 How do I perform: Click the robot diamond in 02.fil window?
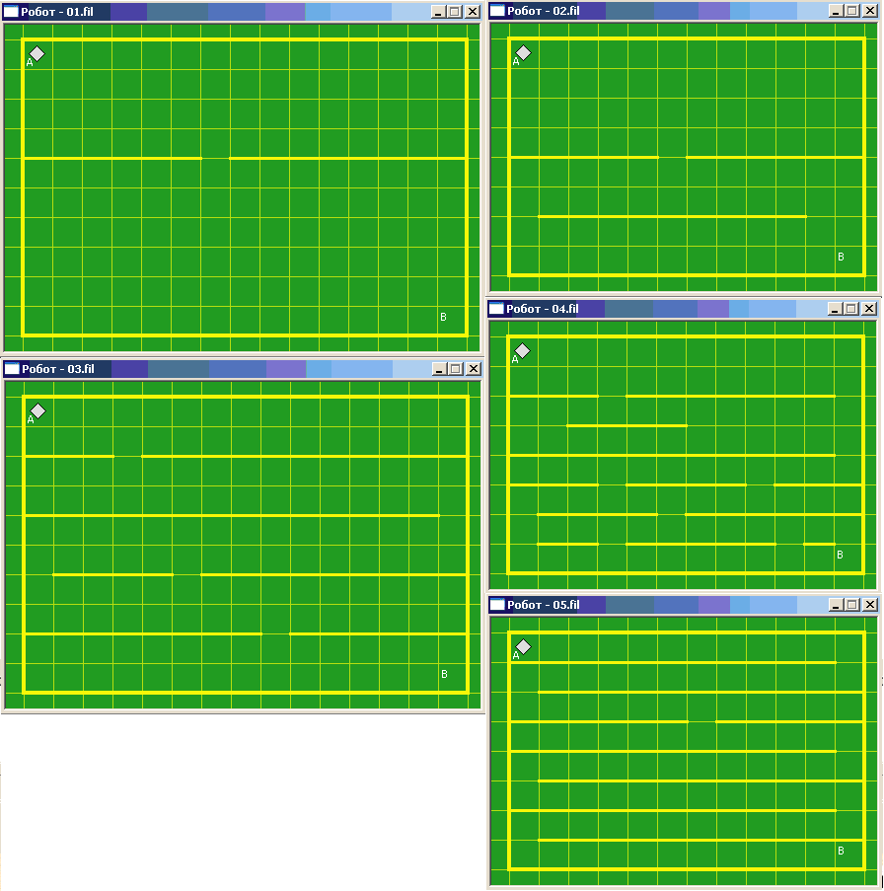(523, 53)
